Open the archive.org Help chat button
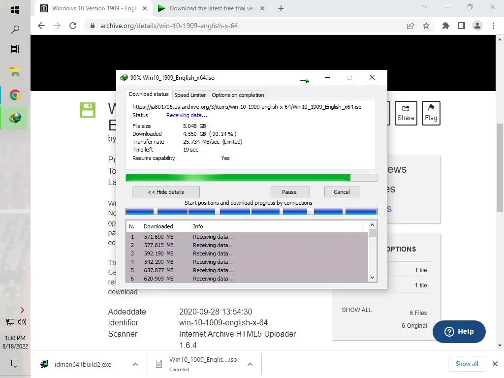504x378 pixels. 459,331
